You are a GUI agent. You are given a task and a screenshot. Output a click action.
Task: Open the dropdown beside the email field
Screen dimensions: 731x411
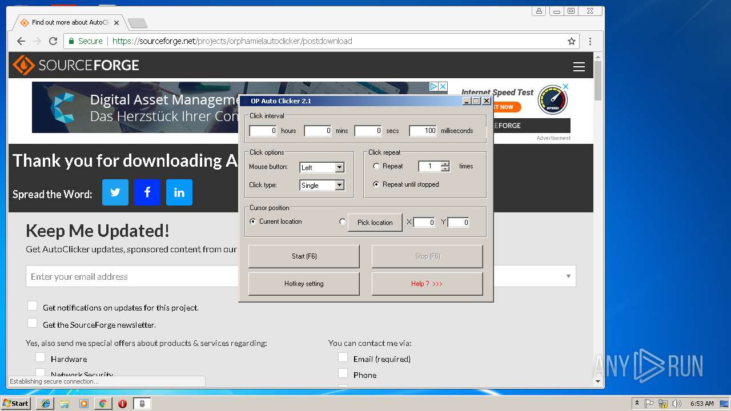pos(568,276)
